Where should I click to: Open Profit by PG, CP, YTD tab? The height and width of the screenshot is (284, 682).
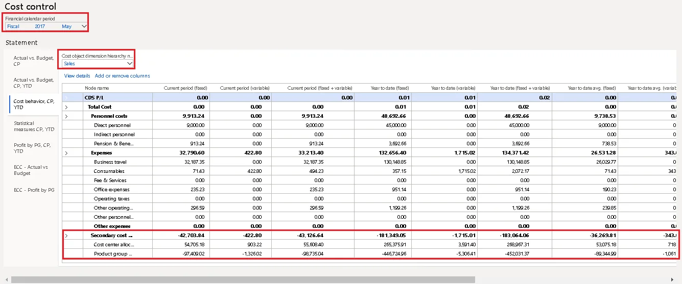tap(33, 148)
